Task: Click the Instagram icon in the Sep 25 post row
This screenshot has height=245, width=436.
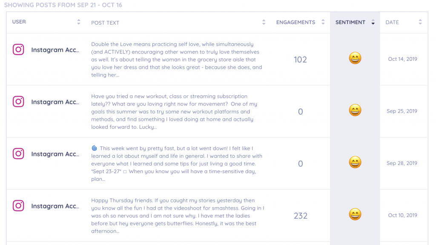Action: (18, 101)
